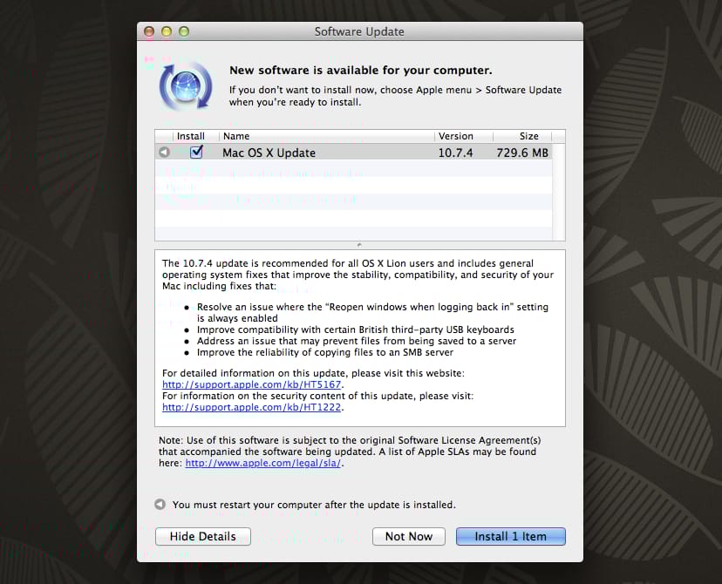The image size is (722, 584).
Task: Click the Not Now button
Action: (409, 537)
